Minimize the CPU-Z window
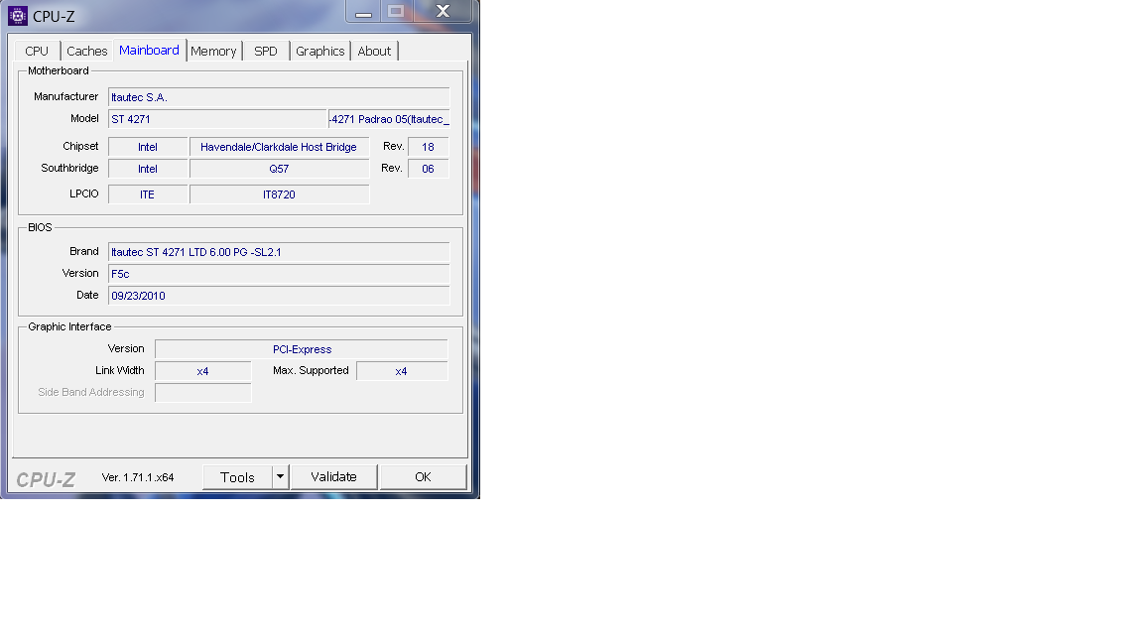The height and width of the screenshot is (643, 1143). [x=363, y=12]
